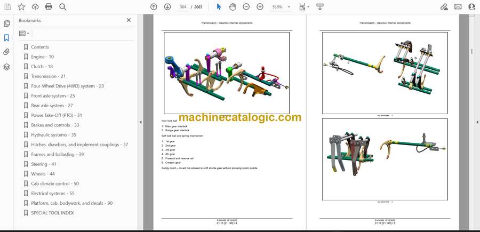Image resolution: width=480 pixels, height=232 pixels.
Task: Click the Save file icon
Action: pyautogui.click(x=7, y=7)
